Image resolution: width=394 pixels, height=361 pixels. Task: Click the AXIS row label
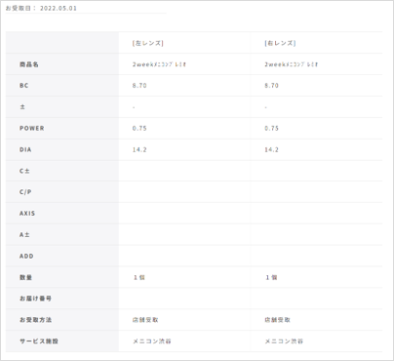point(27,214)
